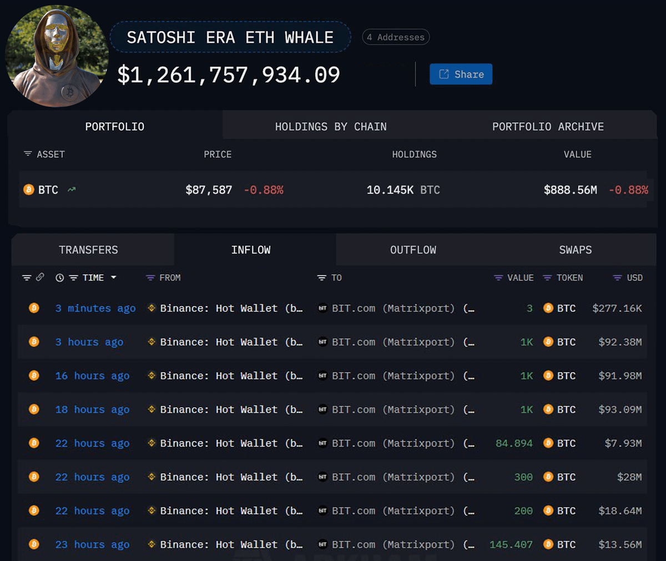The height and width of the screenshot is (561, 666).
Task: Click the total balance $1,261,757,934.09
Action: pos(229,75)
